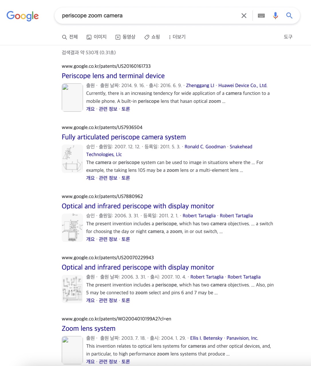Open 토론 under the US7880962 result
The width and height of the screenshot is (311, 366).
[x=126, y=239]
